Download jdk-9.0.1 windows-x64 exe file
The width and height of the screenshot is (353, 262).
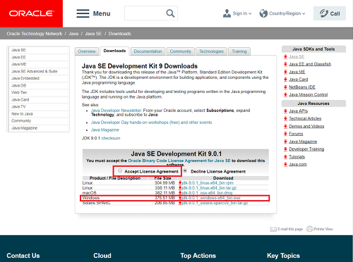tap(211, 198)
